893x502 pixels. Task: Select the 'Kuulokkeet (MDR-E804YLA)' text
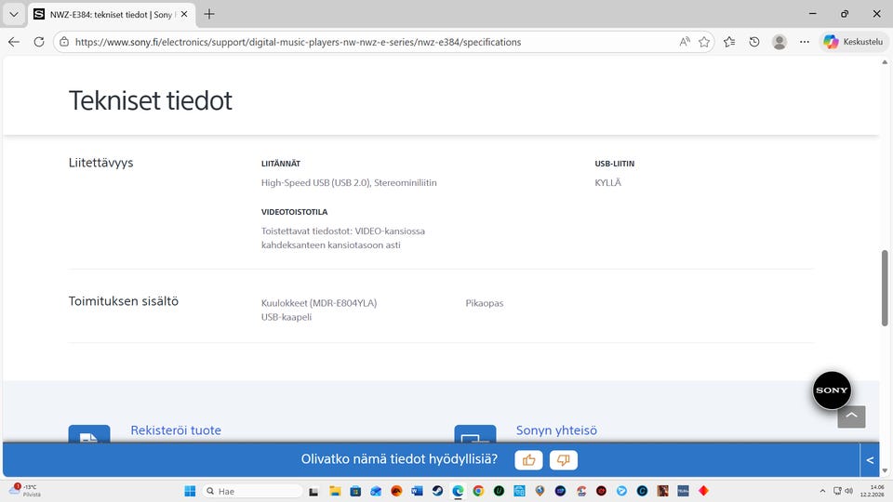tap(319, 303)
